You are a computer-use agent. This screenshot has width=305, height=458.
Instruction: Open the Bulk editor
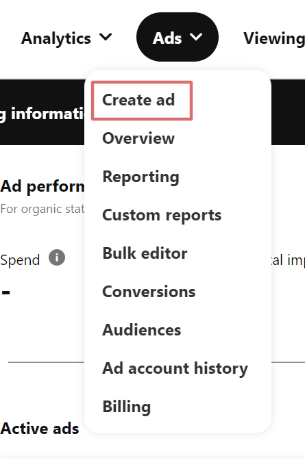(x=145, y=253)
